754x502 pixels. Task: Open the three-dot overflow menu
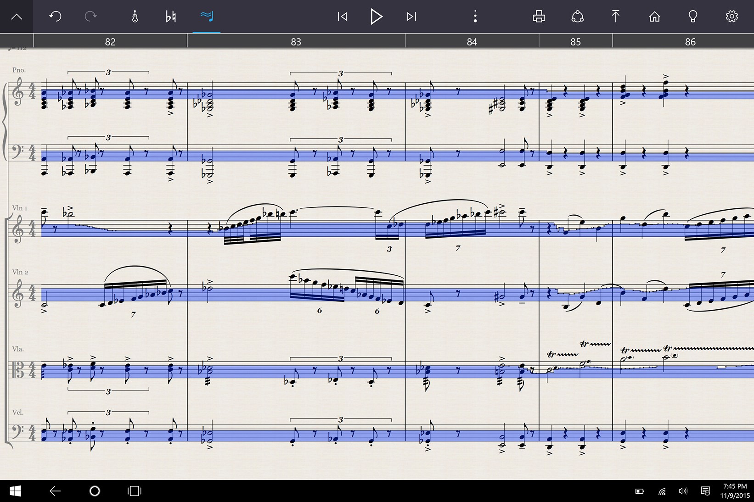[x=475, y=16]
